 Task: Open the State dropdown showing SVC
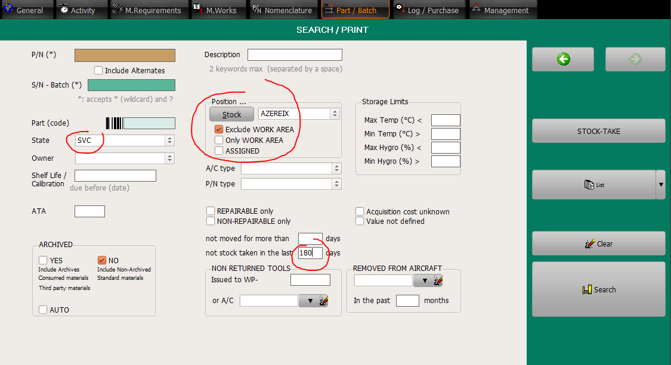click(x=169, y=140)
